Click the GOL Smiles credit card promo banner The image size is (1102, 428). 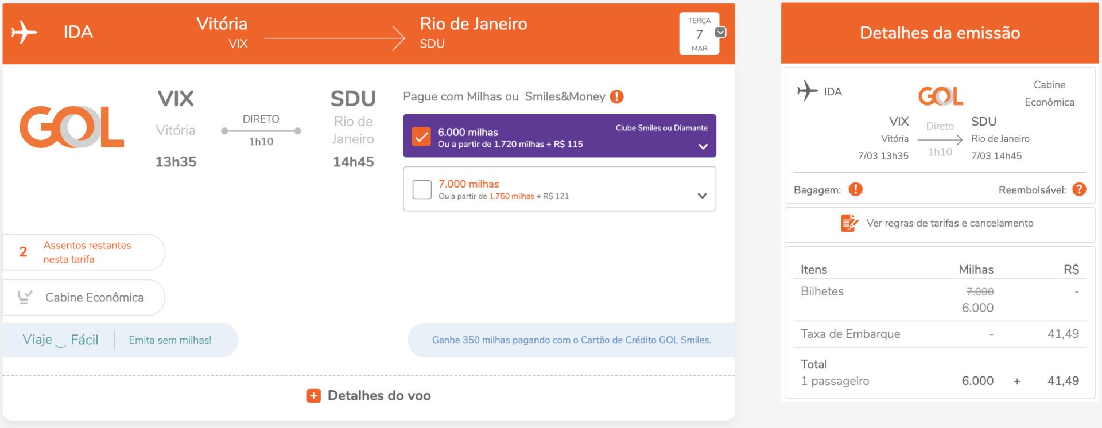tap(571, 340)
